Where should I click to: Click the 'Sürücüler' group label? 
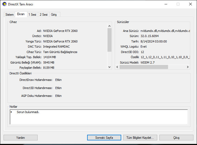(x=123, y=22)
